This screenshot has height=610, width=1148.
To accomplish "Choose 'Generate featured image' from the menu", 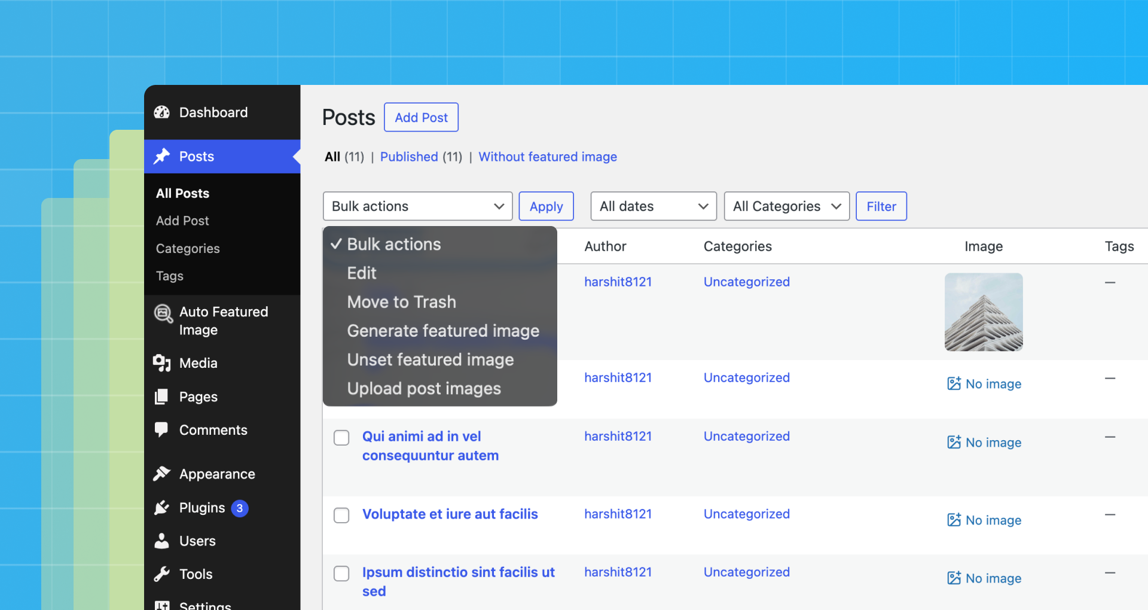I will tap(443, 330).
